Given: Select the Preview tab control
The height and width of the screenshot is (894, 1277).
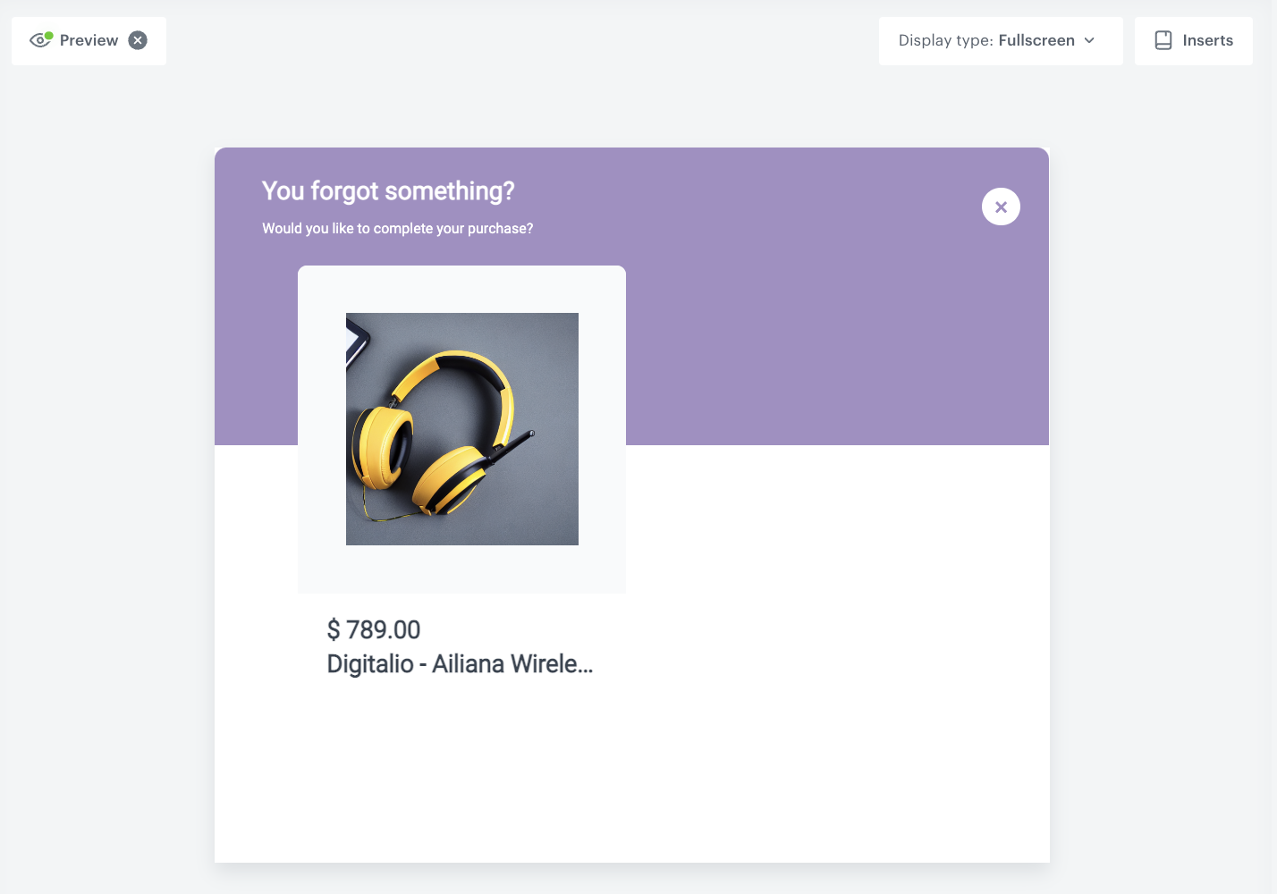Looking at the screenshot, I should (89, 40).
